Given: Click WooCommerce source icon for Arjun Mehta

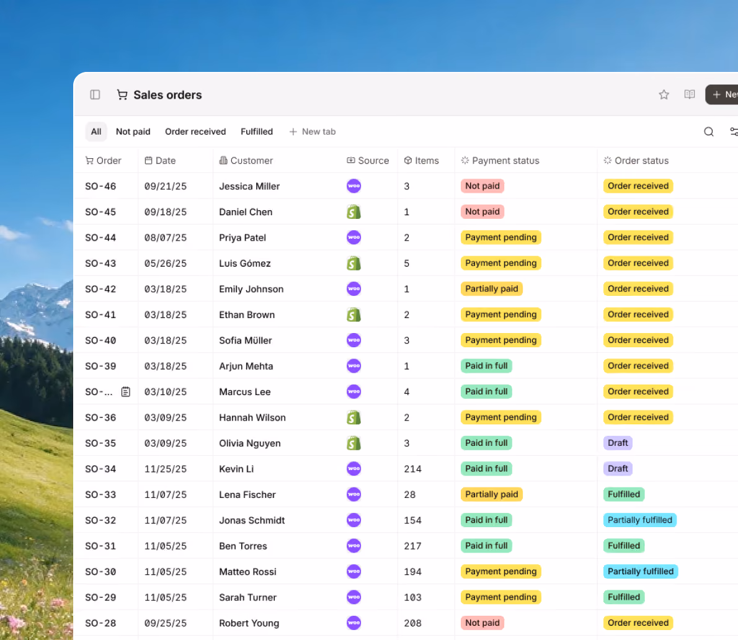Looking at the screenshot, I should tap(354, 366).
